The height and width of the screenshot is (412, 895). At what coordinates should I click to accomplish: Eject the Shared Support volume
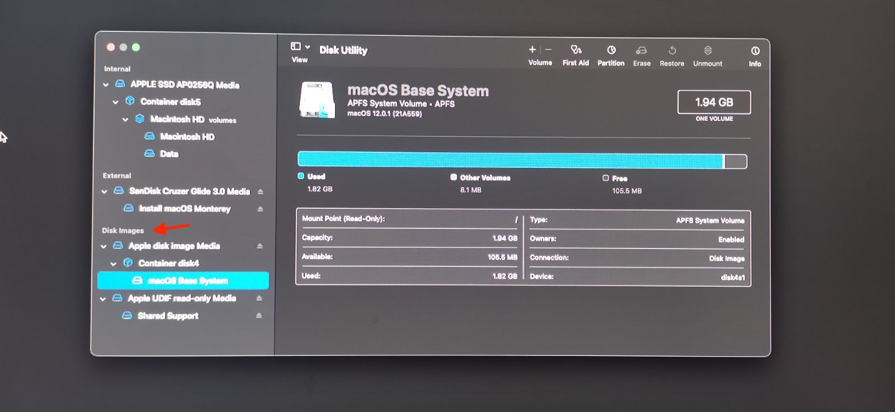click(x=258, y=316)
